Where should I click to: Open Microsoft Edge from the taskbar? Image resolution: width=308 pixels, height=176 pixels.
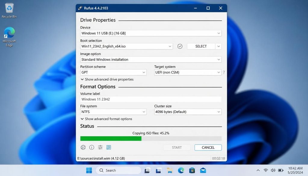[x=181, y=170]
